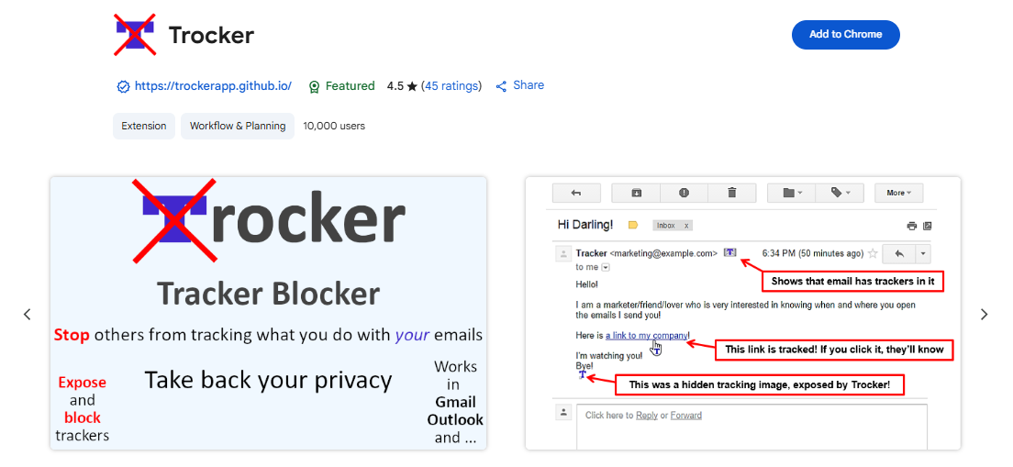Open the labels tag dropdown
Image resolution: width=1013 pixels, height=467 pixels.
pos(840,193)
